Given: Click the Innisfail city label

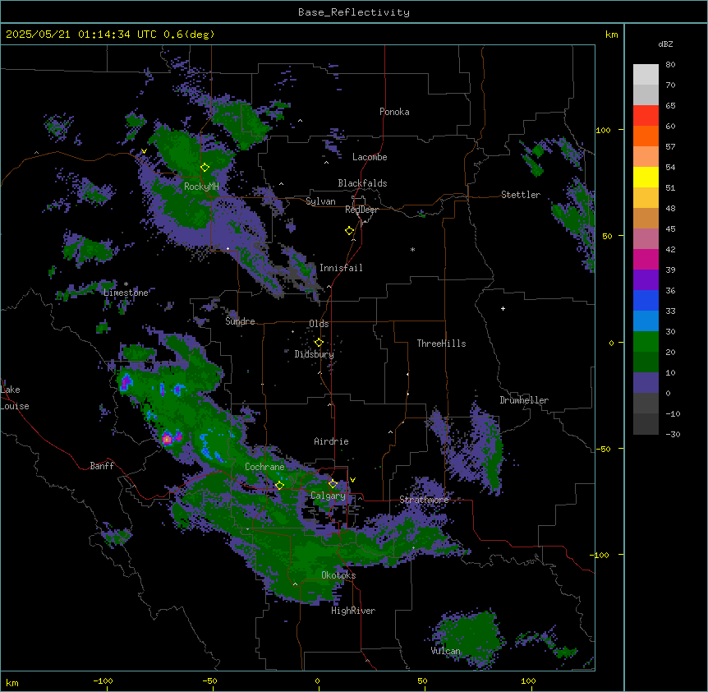Looking at the screenshot, I should tap(341, 268).
